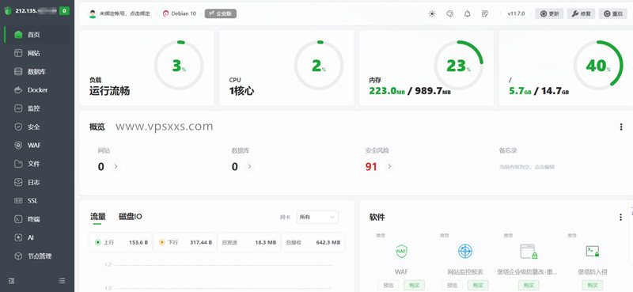
Task: Click version number v11.7.0
Action: (517, 13)
